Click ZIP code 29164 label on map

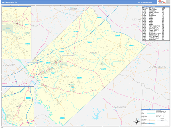[x=117, y=36]
